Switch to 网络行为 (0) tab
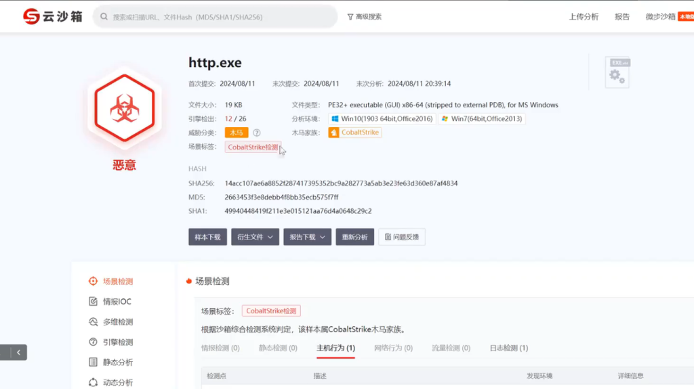694x389 pixels. pyautogui.click(x=393, y=348)
